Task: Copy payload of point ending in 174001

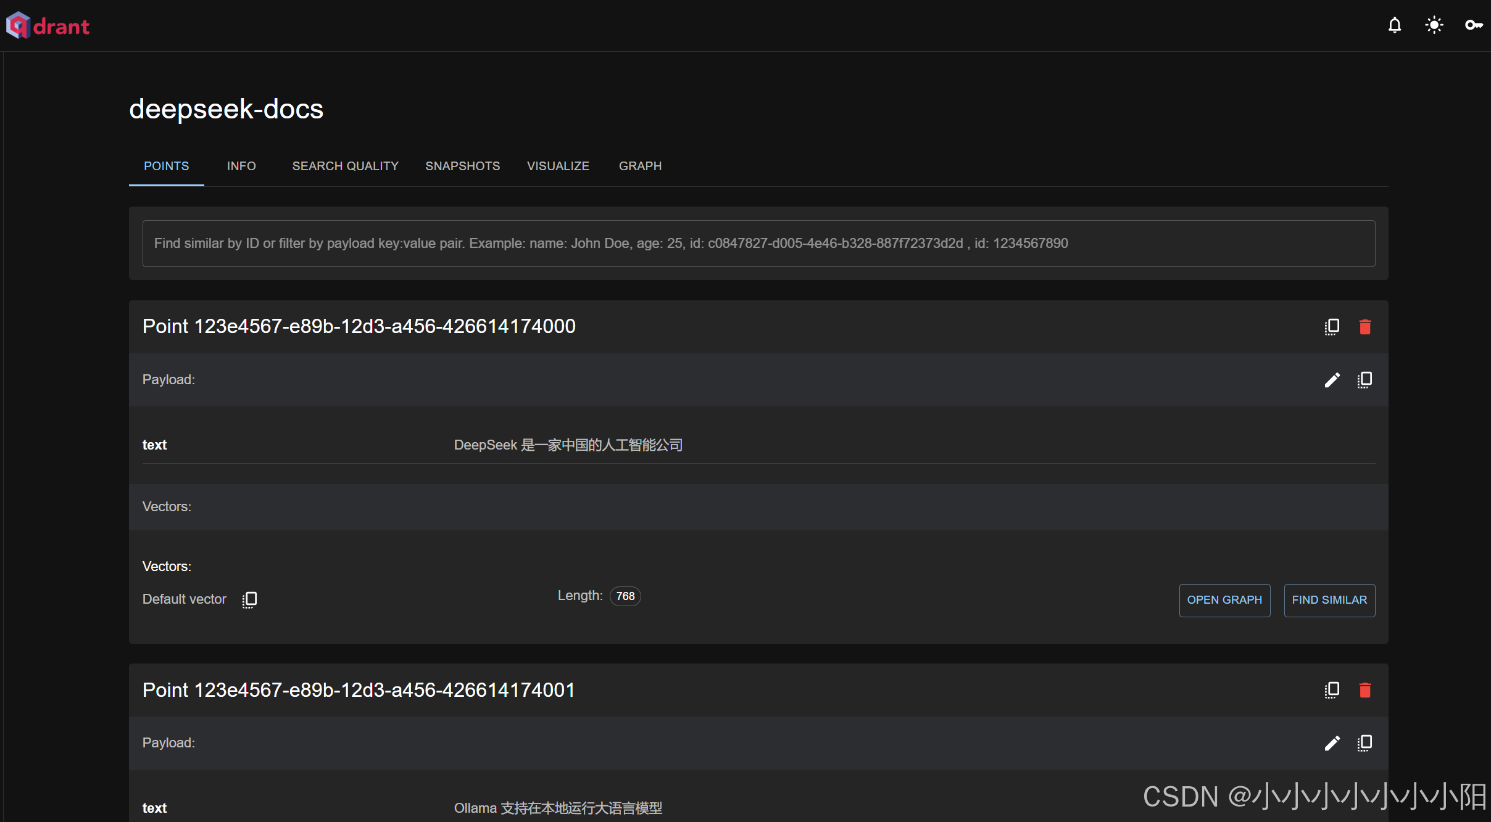Action: pos(1364,743)
